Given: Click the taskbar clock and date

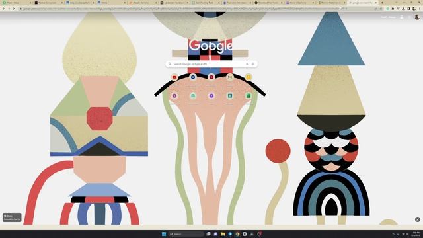Looking at the screenshot, I should 416,234.
